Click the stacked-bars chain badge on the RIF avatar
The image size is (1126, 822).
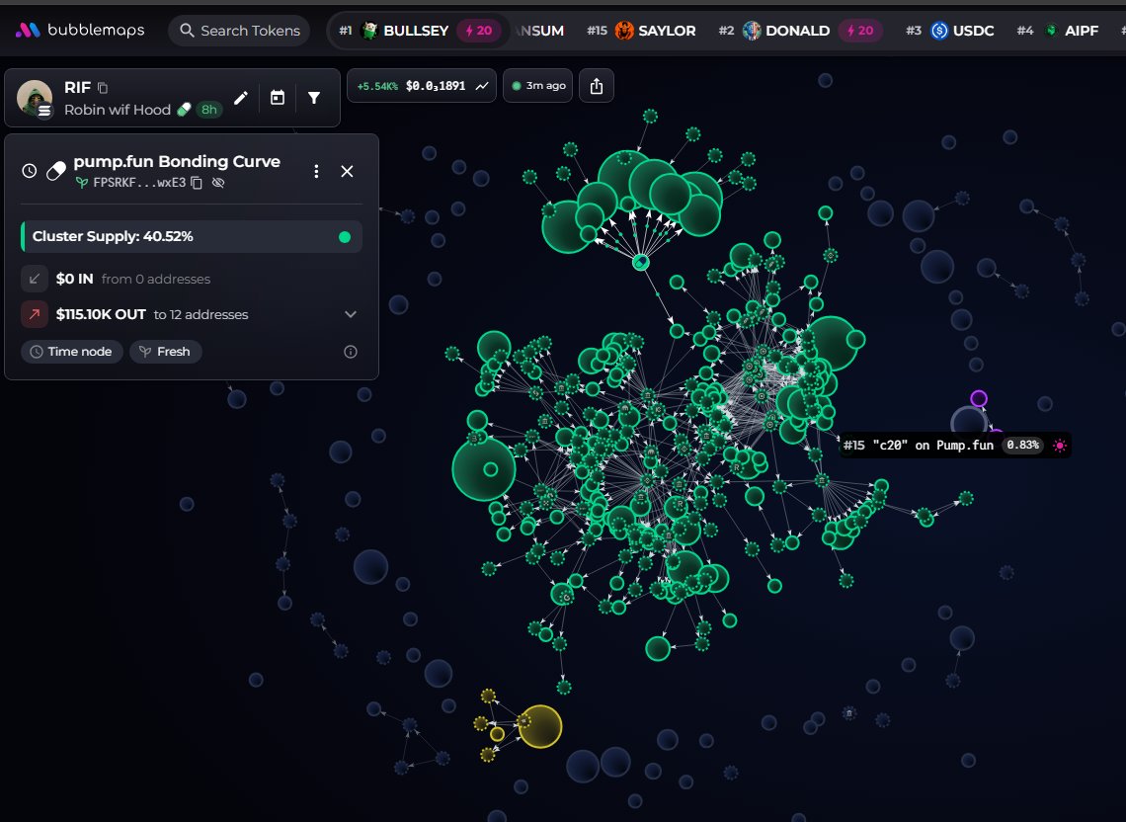(44, 111)
